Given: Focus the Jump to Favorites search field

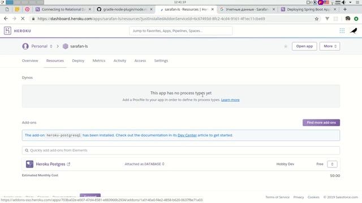Looking at the screenshot, I should [181, 31].
